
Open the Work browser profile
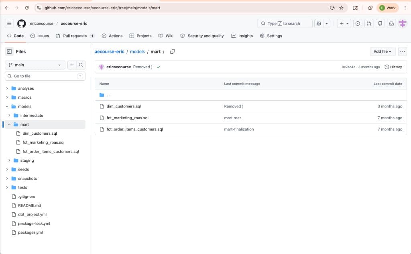click(388, 8)
